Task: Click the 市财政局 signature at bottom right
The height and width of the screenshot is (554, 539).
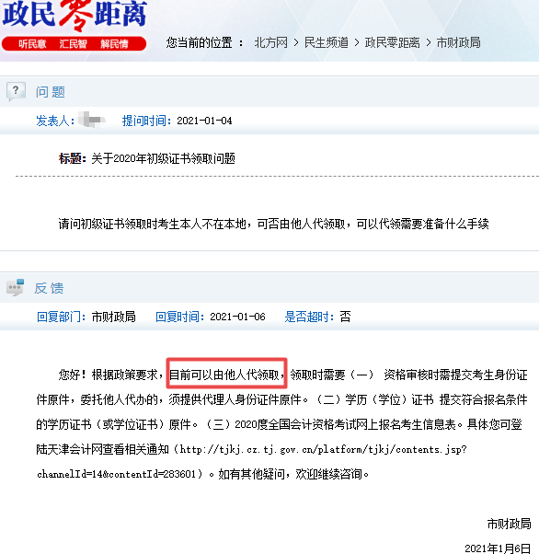Action: [x=509, y=524]
